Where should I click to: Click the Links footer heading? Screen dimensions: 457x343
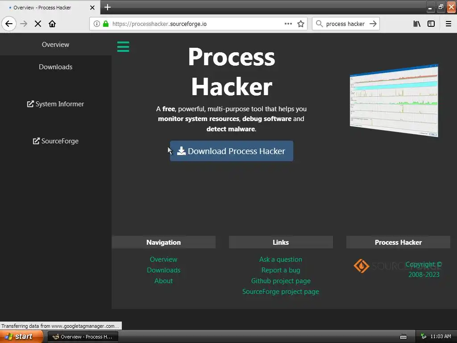pyautogui.click(x=281, y=243)
